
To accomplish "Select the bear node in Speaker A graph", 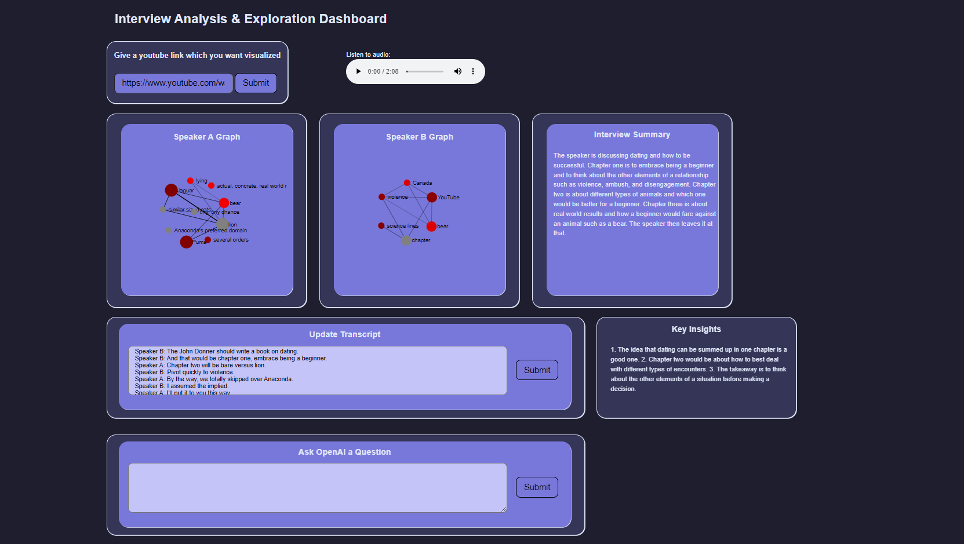I will tap(224, 203).
